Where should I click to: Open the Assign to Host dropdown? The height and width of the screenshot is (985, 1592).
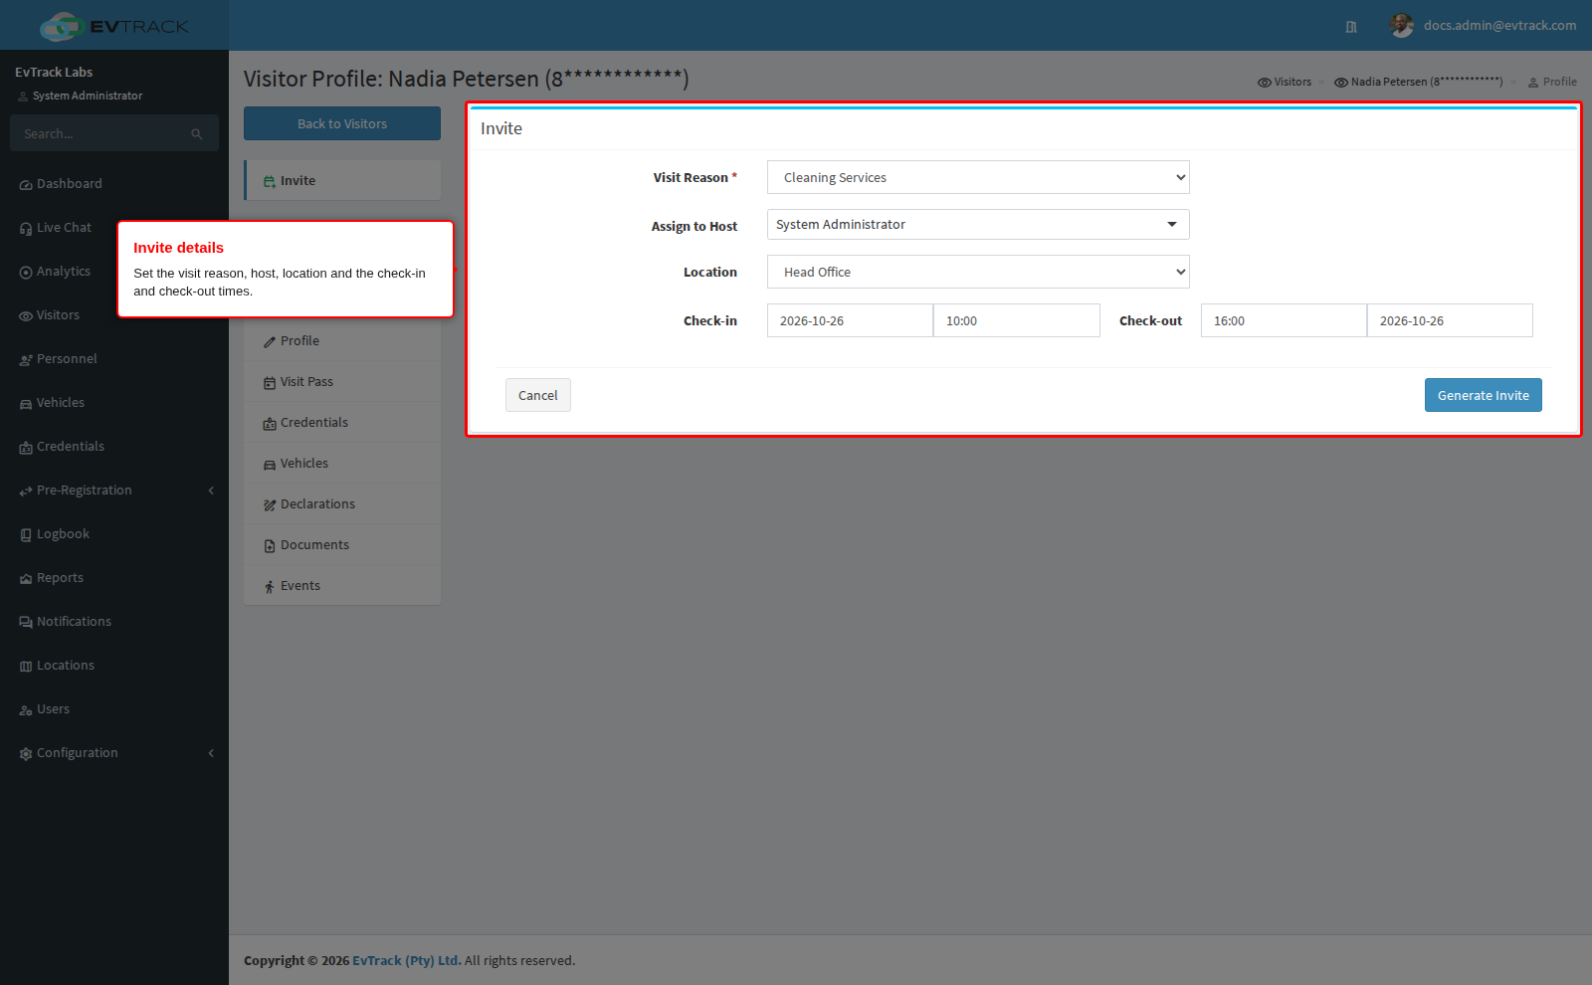(978, 225)
